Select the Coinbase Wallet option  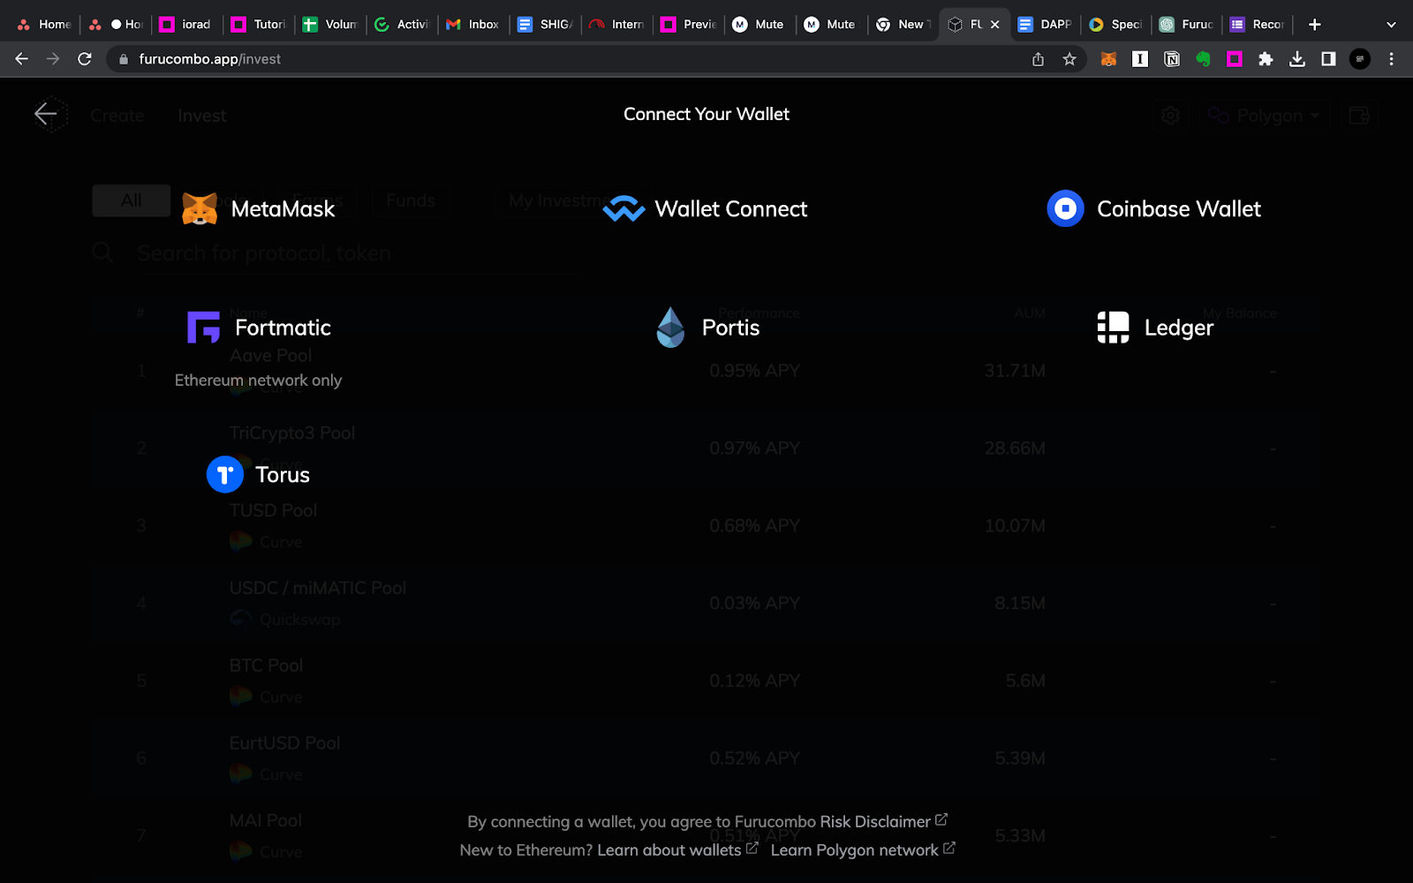coord(1153,209)
